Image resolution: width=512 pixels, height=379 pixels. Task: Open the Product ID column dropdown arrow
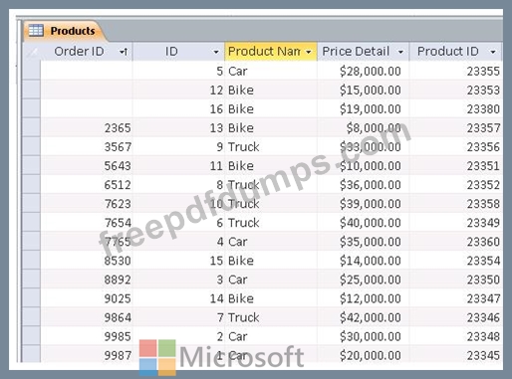coord(493,52)
